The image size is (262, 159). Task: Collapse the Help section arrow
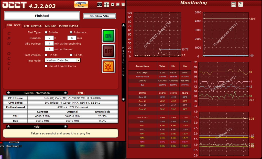[x=65, y=127]
